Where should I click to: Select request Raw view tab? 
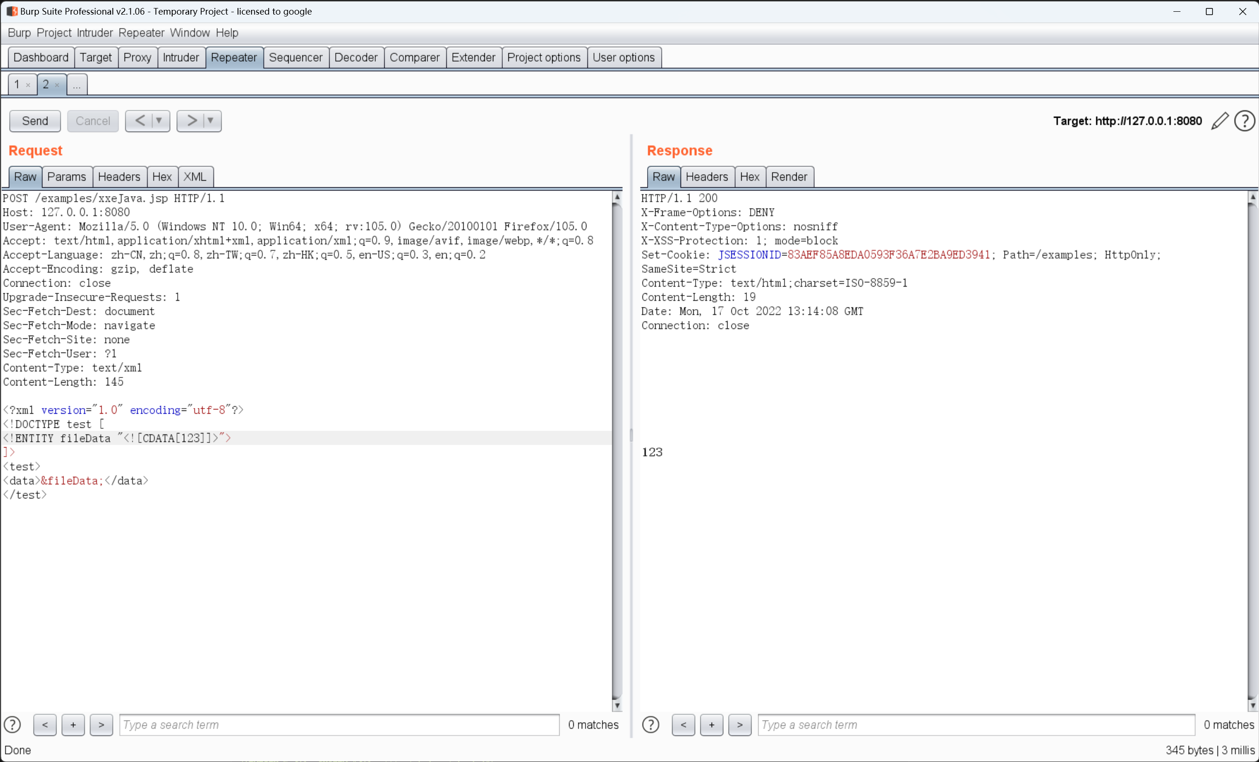click(x=25, y=177)
